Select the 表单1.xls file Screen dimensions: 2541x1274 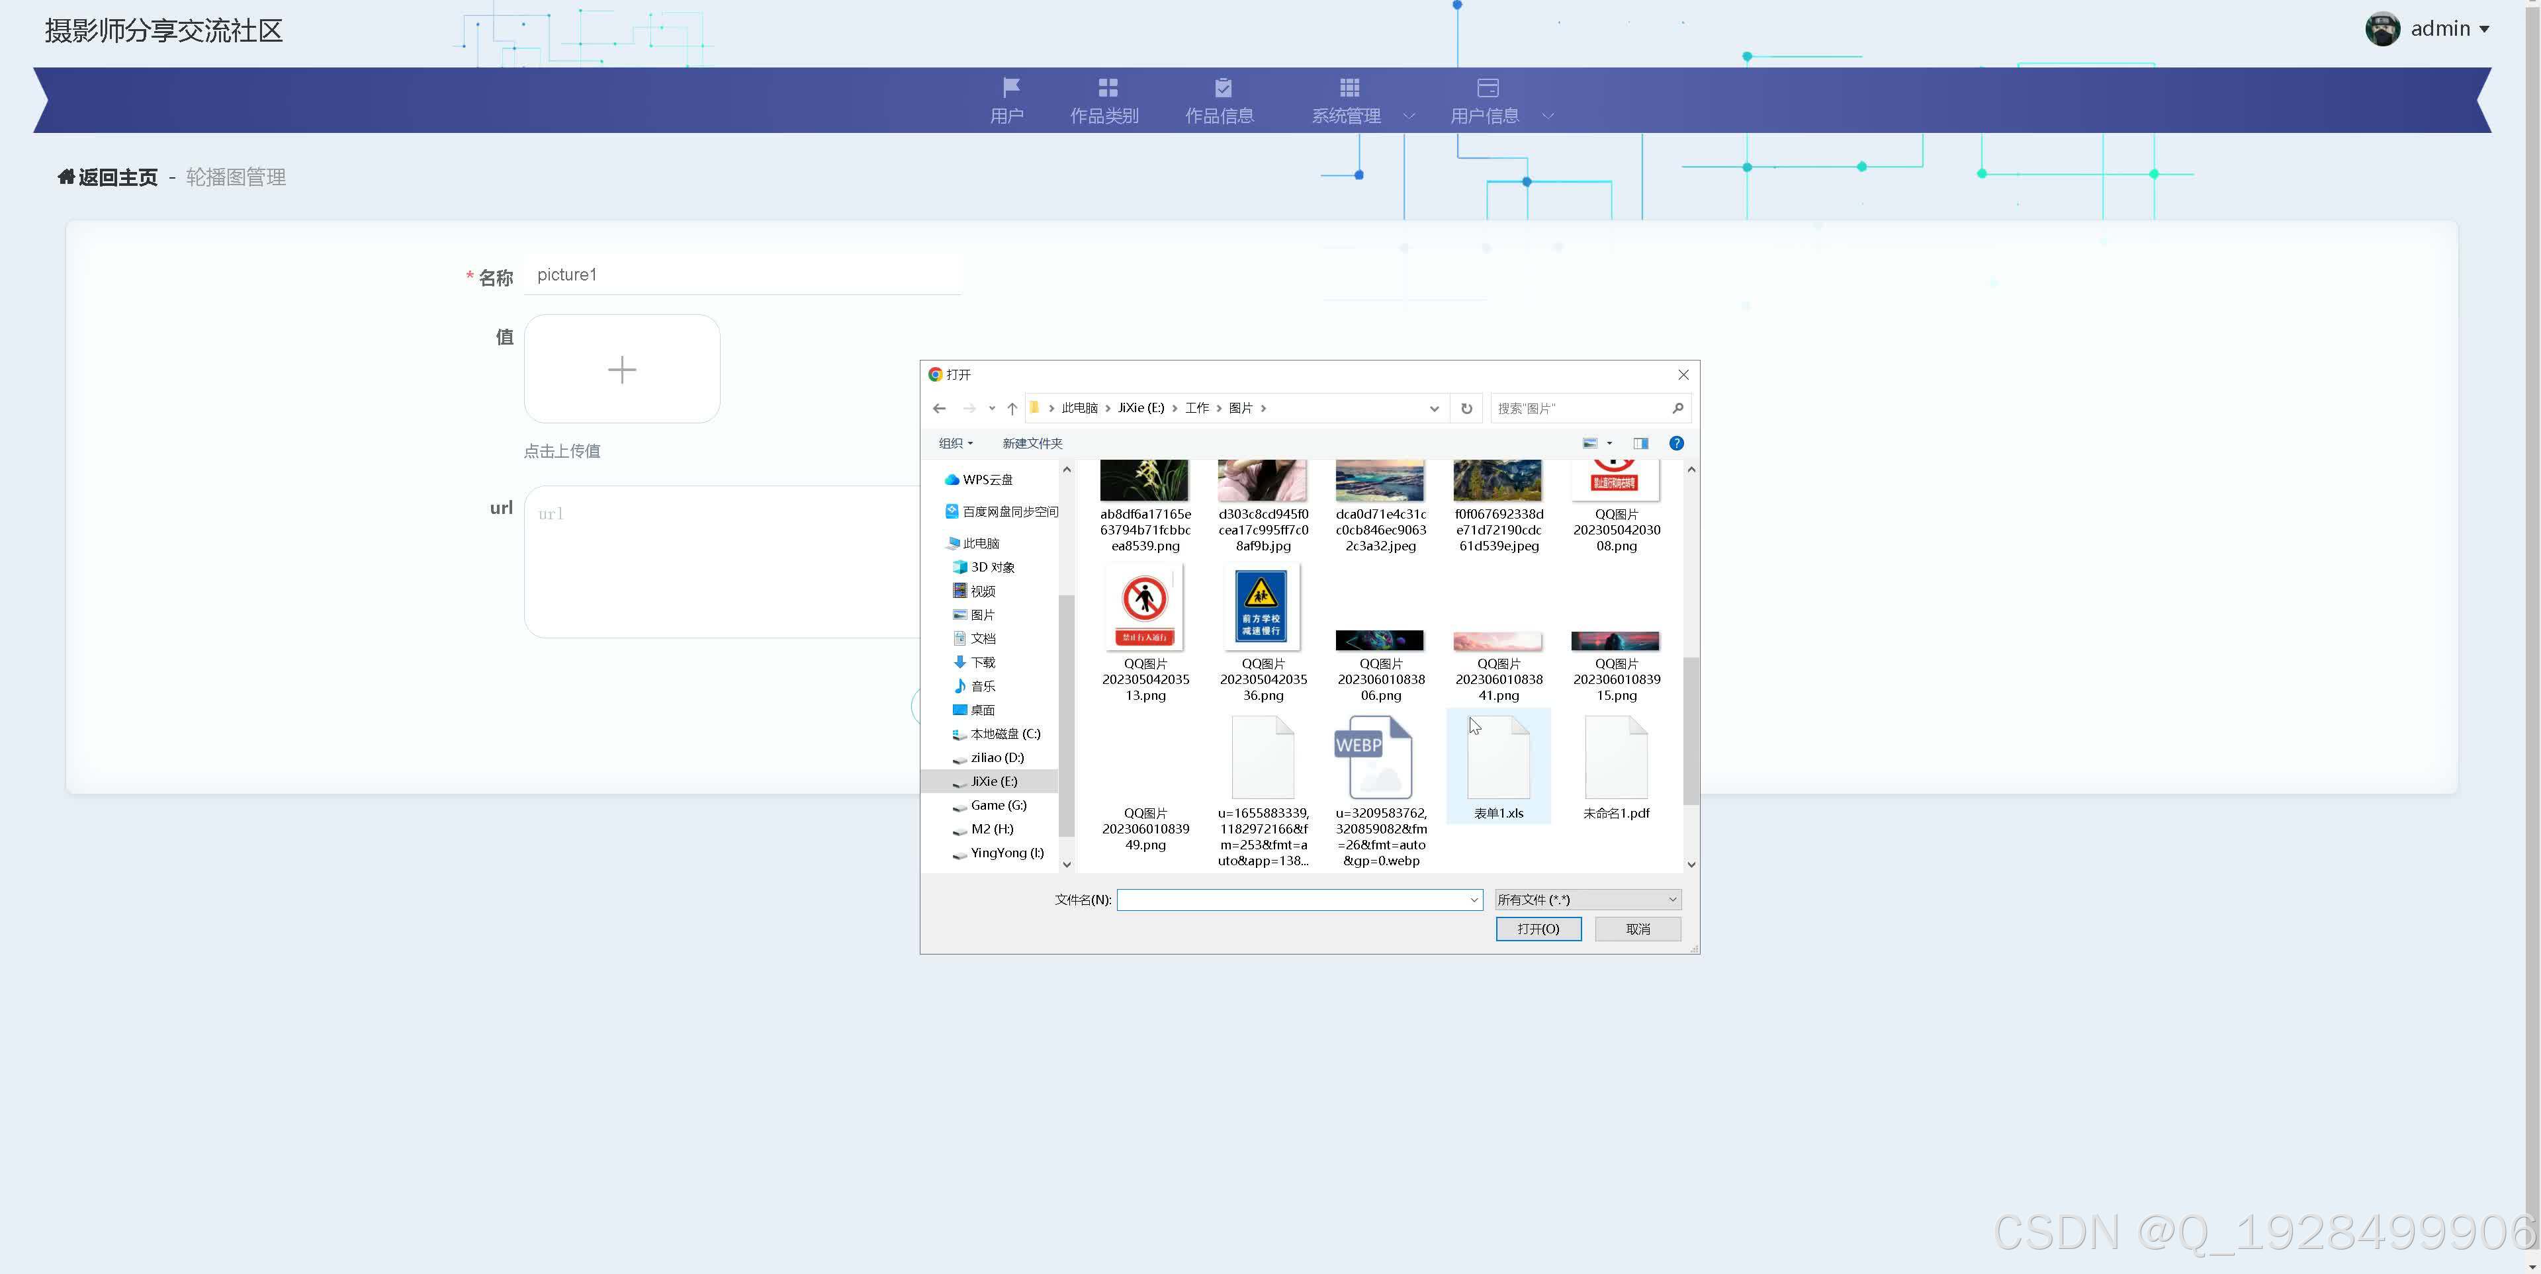point(1497,767)
